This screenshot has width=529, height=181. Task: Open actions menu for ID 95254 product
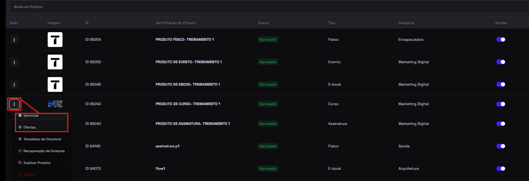[x=14, y=40]
